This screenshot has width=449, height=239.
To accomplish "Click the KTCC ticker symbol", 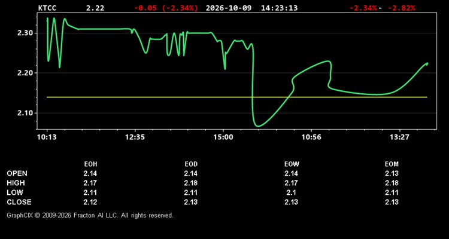I will click(x=47, y=8).
